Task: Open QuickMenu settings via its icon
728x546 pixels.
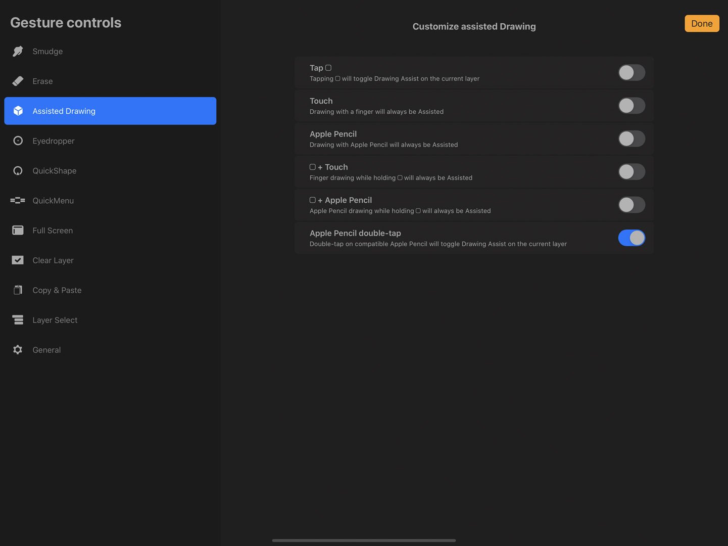Action: point(18,200)
